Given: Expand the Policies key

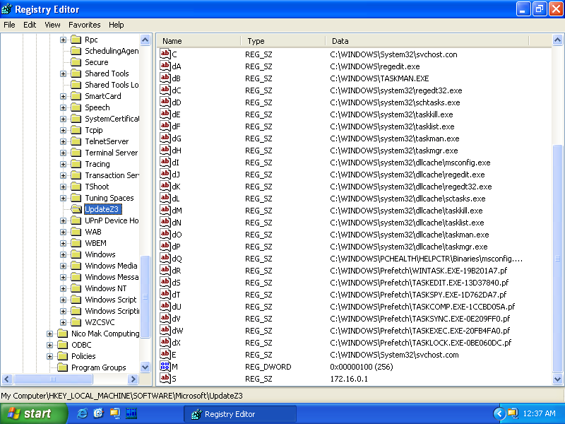Looking at the screenshot, I should click(49, 356).
